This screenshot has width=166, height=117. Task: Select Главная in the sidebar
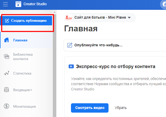pyautogui.click(x=20, y=40)
